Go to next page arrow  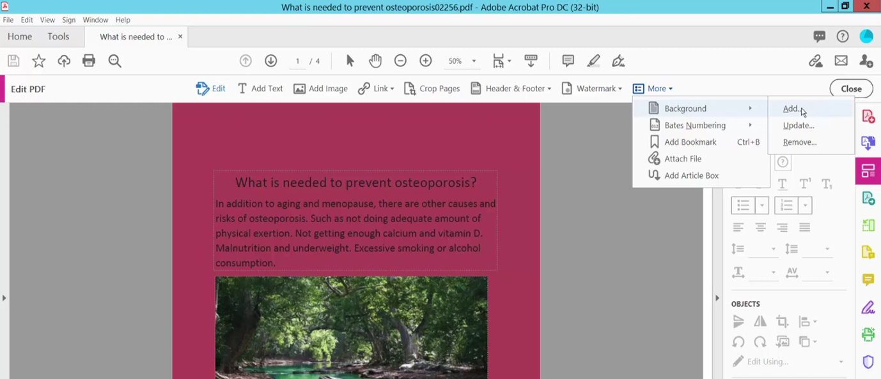pyautogui.click(x=271, y=61)
